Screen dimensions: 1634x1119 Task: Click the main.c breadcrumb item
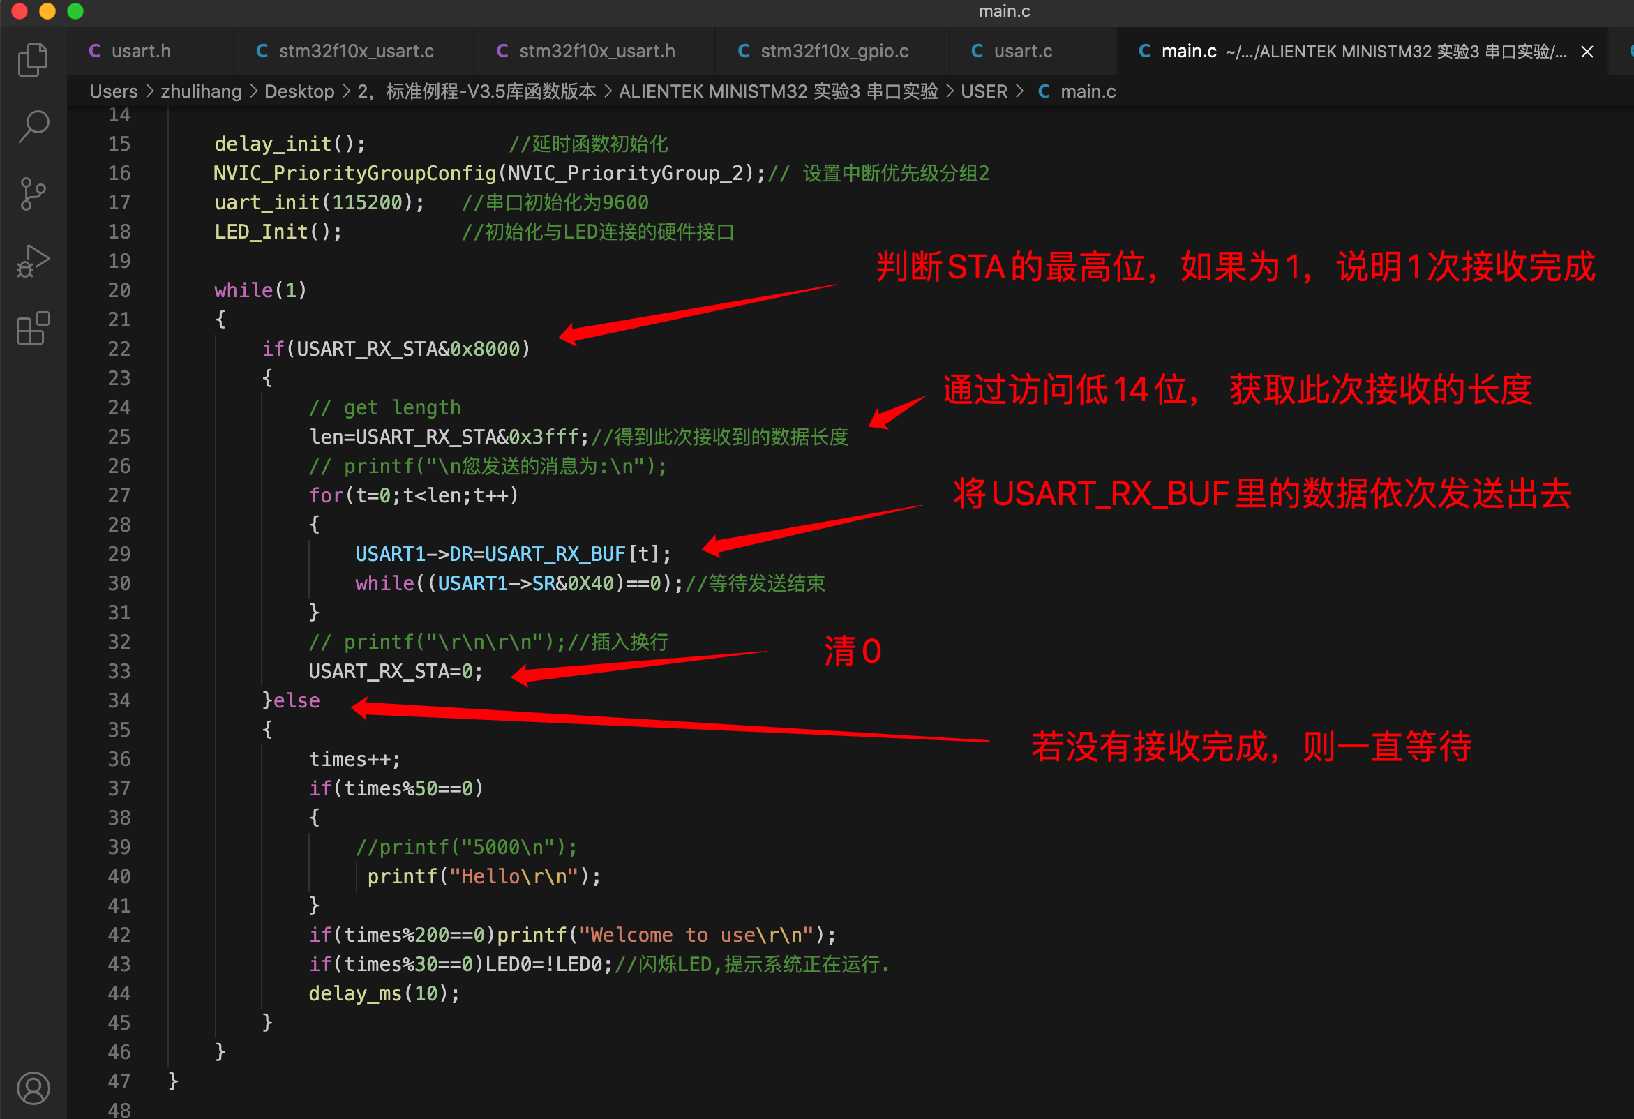click(1077, 91)
